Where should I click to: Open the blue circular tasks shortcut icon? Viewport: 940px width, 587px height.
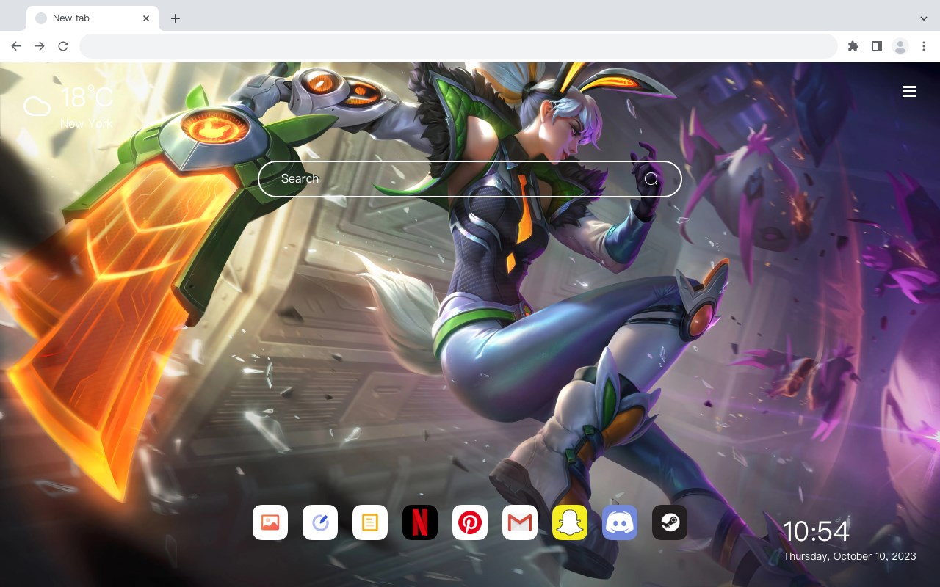[x=320, y=522]
